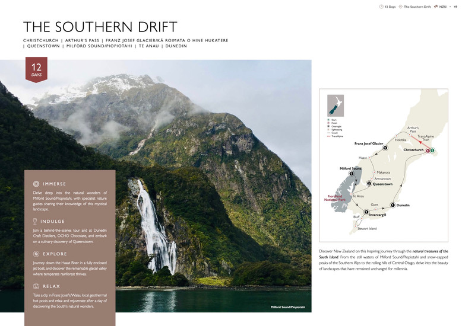462x326 pixels.
Task: Click page number 49 in header
Action: [x=455, y=7]
